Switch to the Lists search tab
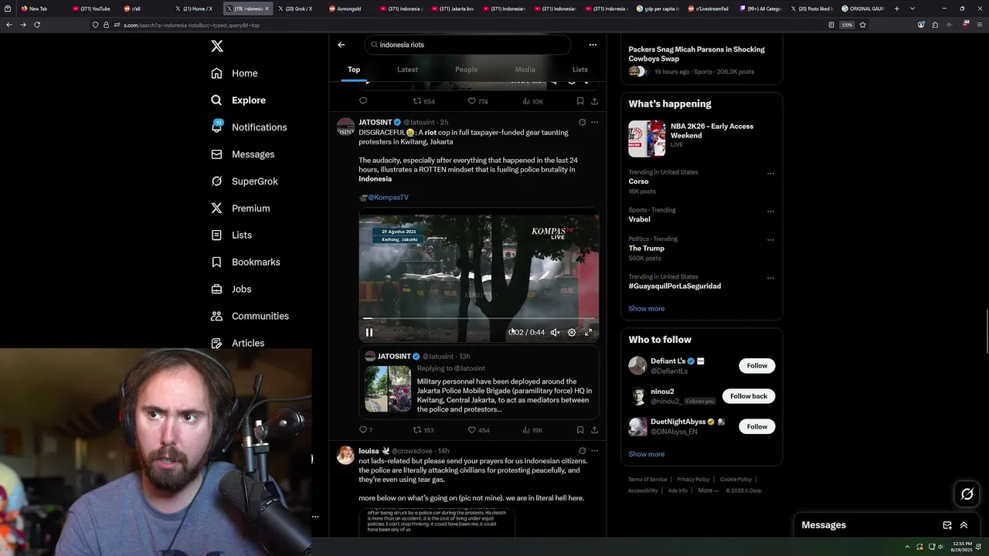This screenshot has width=989, height=556. point(579,69)
